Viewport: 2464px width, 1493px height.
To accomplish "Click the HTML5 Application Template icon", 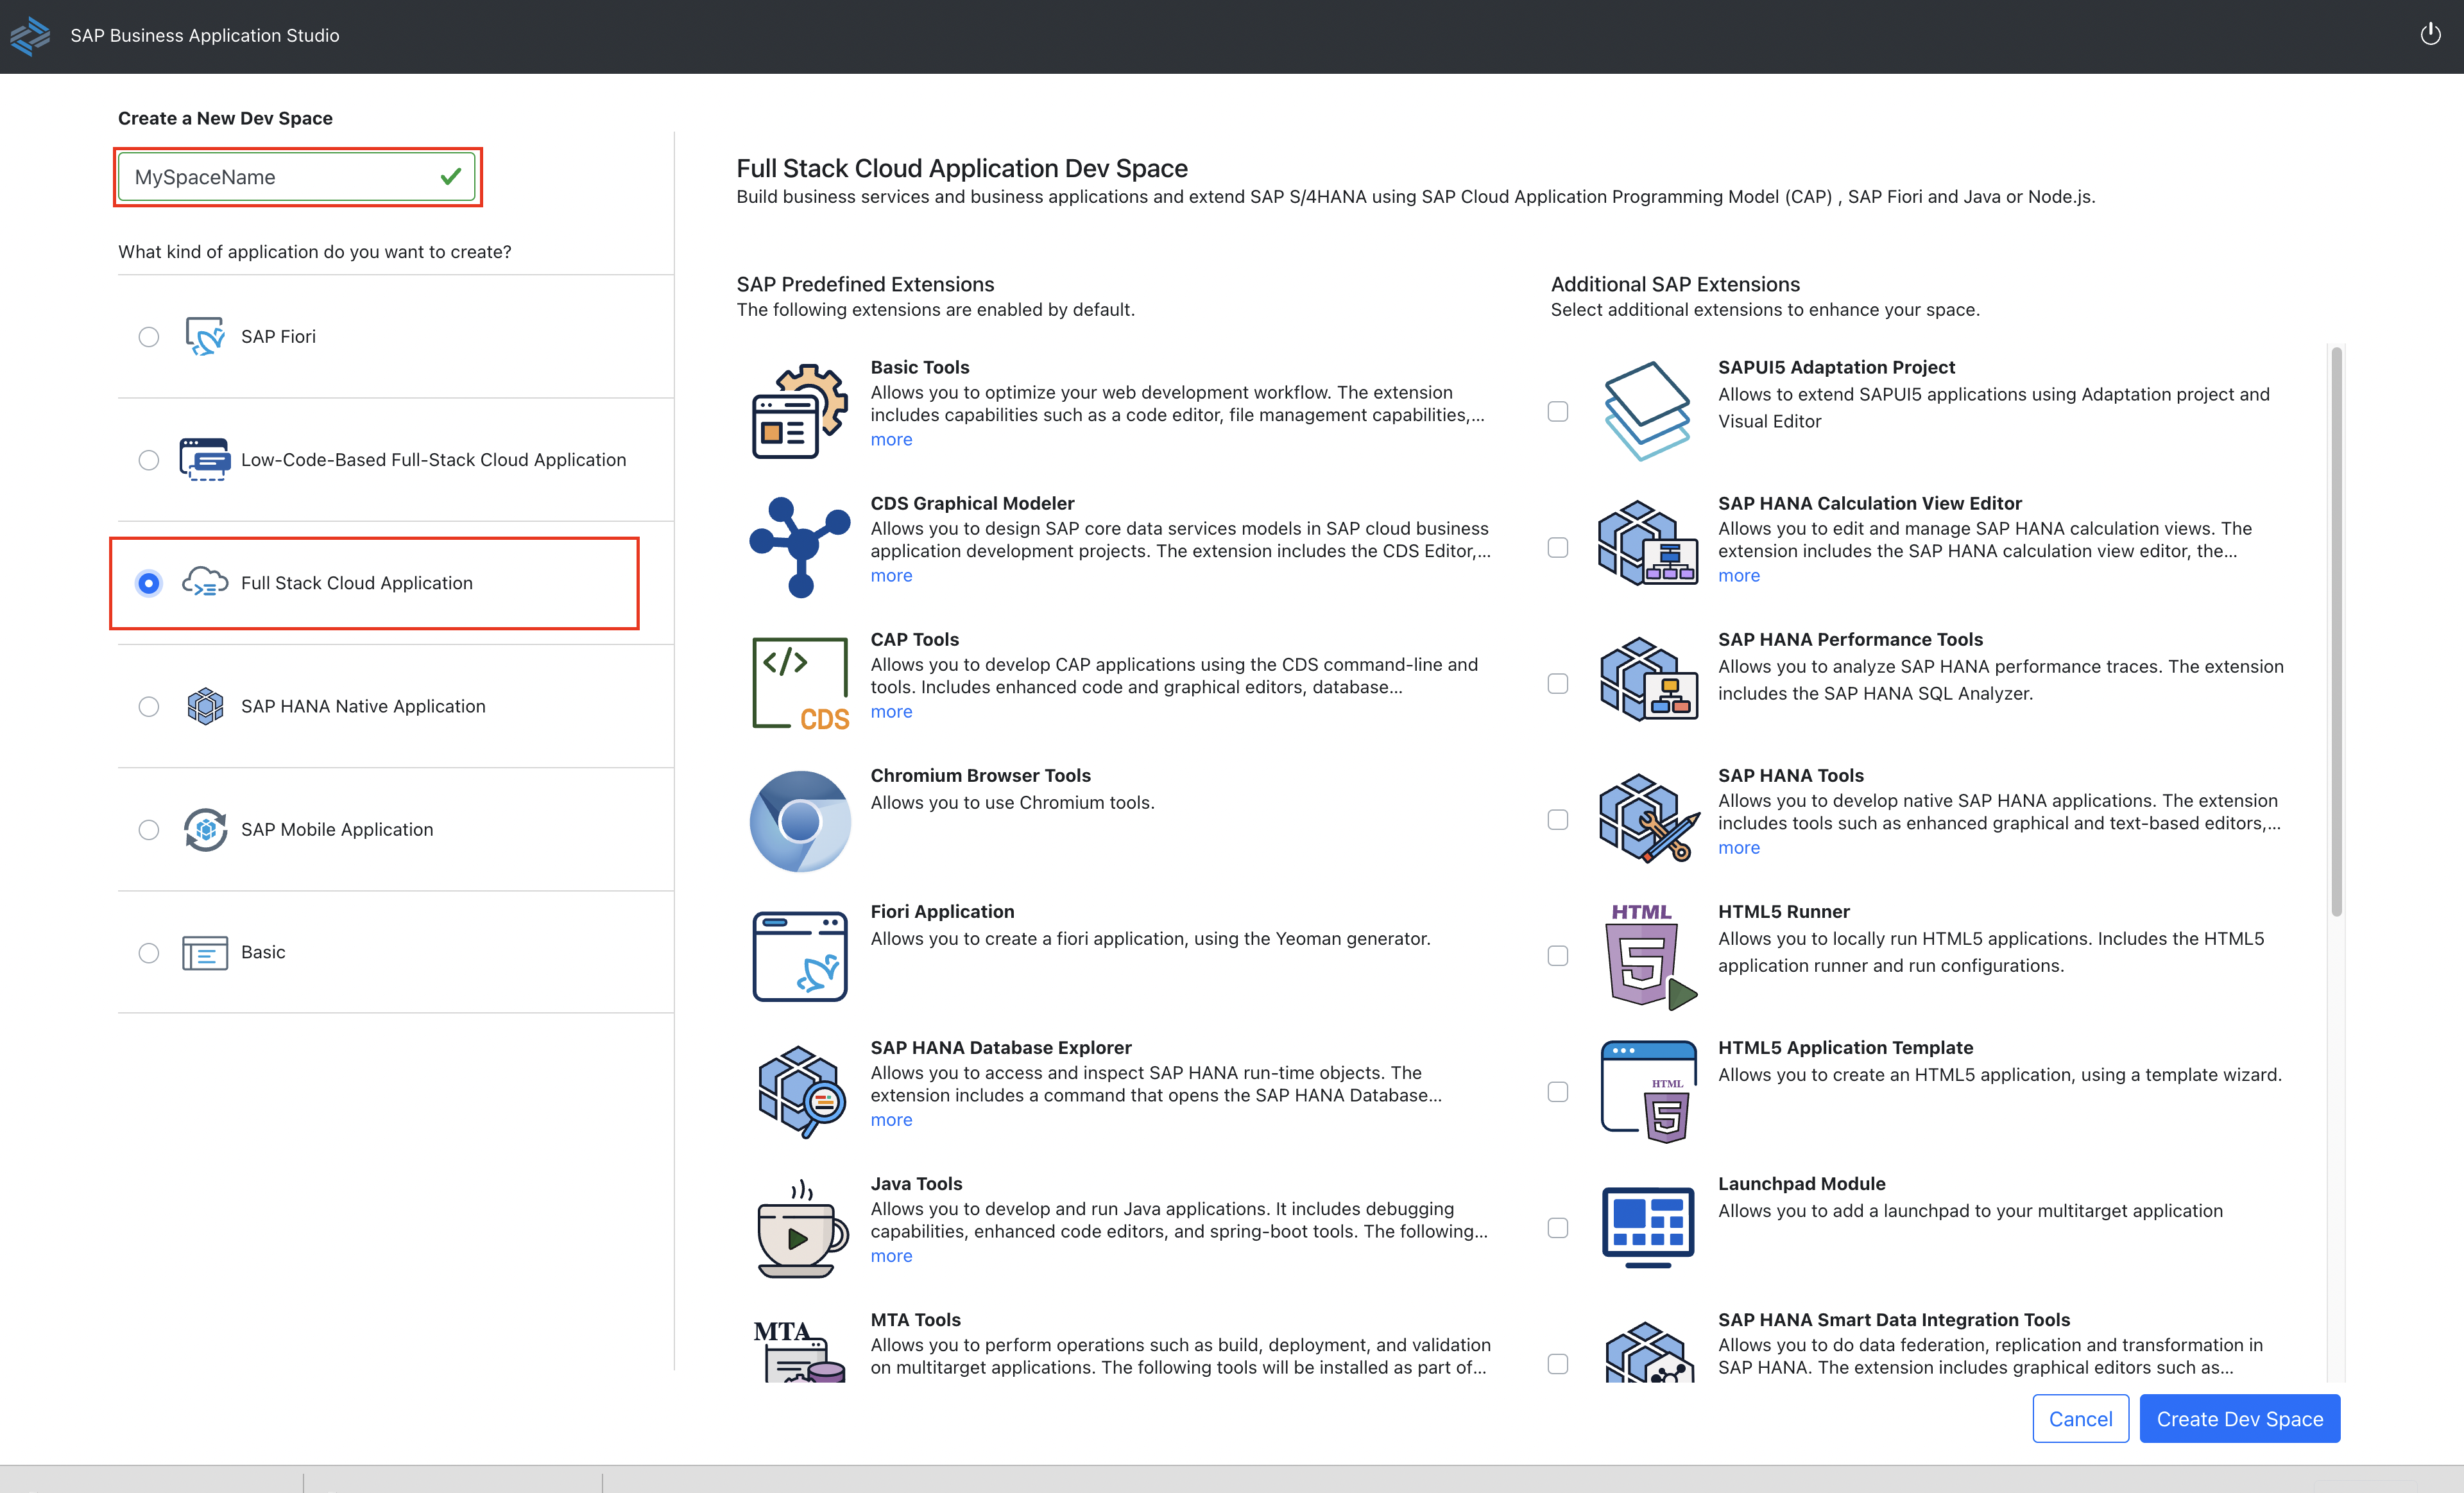I will 1649,1092.
